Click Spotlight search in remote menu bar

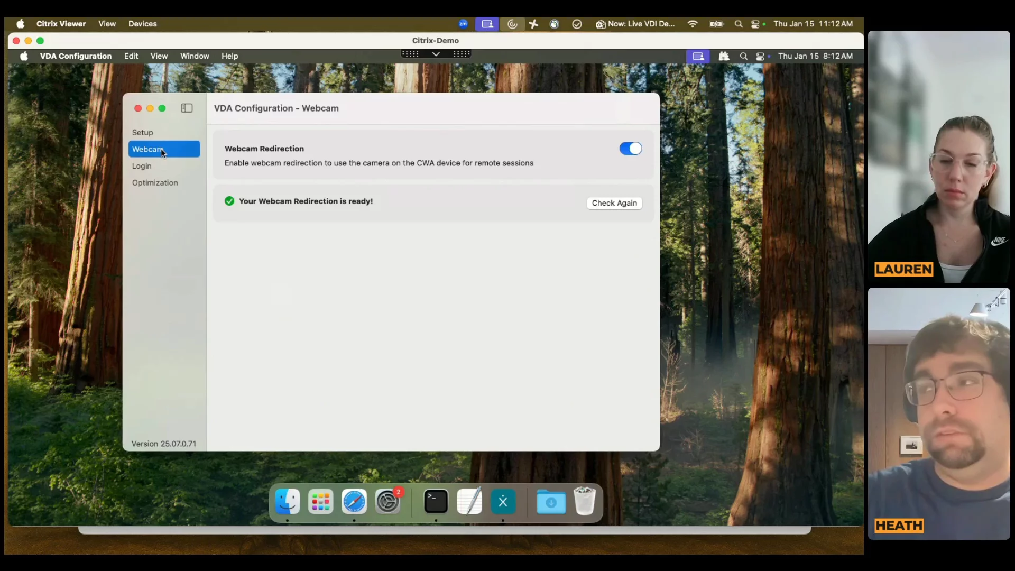[743, 56]
